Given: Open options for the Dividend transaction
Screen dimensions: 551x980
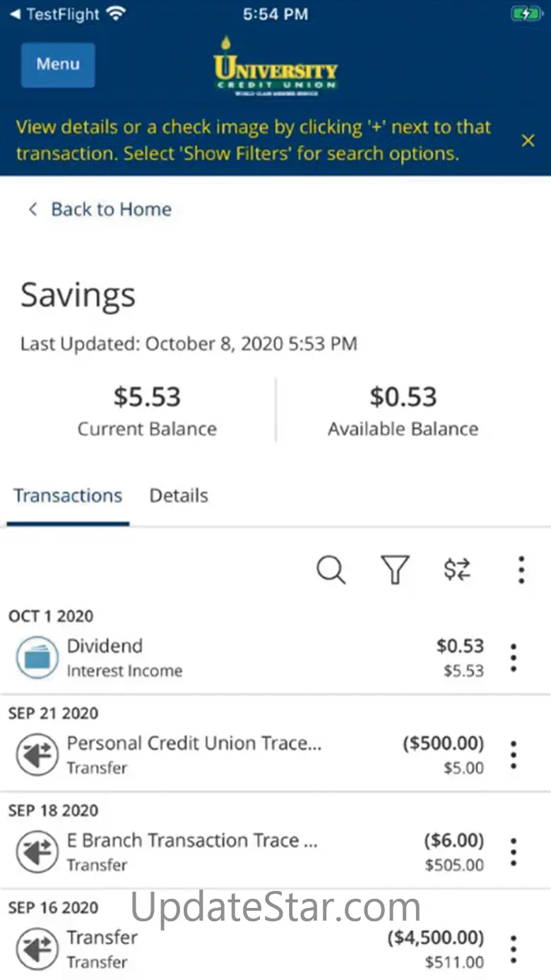Looking at the screenshot, I should pyautogui.click(x=514, y=658).
